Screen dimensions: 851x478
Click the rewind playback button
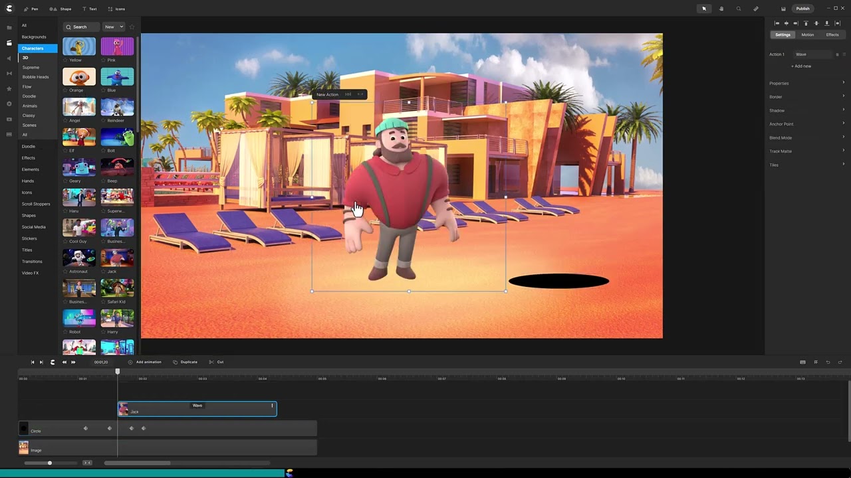tap(64, 362)
